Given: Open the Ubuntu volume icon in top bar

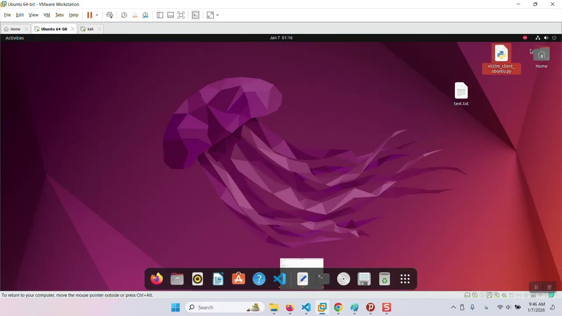Looking at the screenshot, I should (546, 38).
